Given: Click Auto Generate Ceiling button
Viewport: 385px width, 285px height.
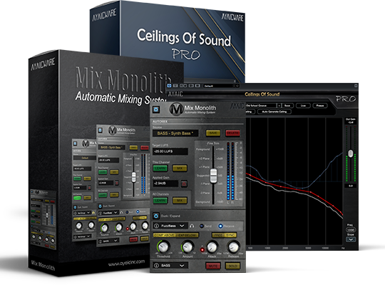Looking at the screenshot, I should [x=274, y=111].
